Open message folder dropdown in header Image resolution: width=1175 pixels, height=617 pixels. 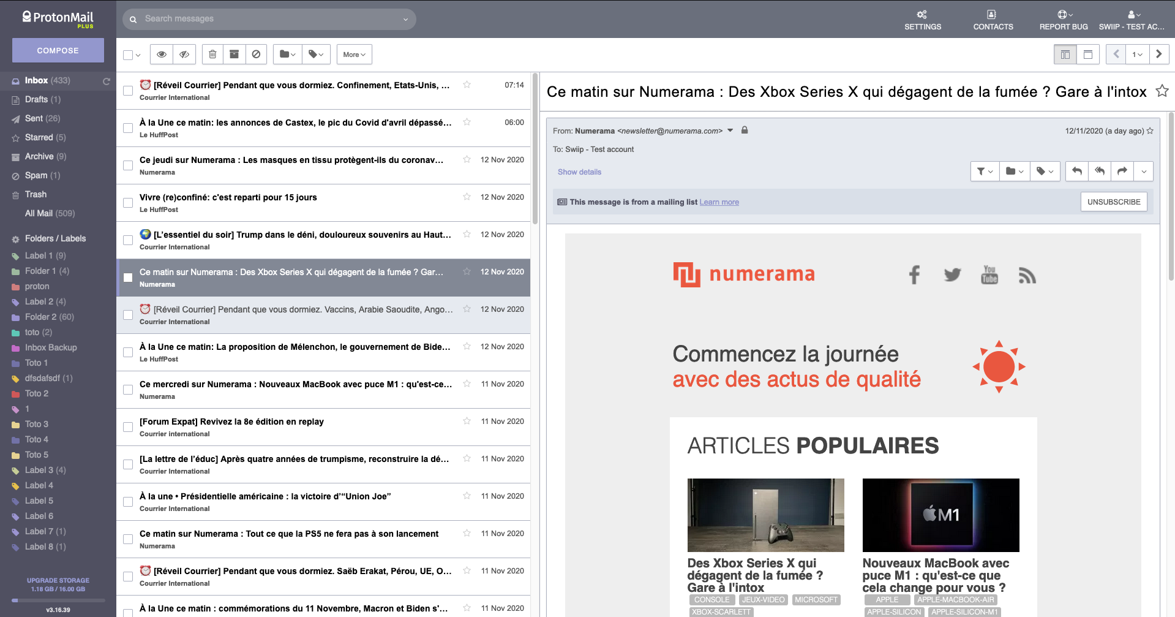pos(1014,172)
